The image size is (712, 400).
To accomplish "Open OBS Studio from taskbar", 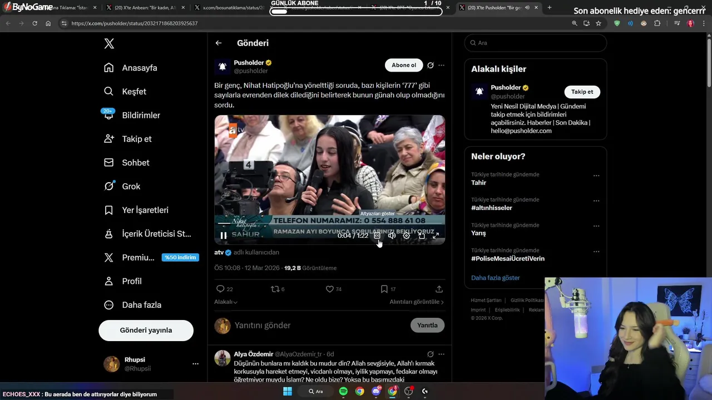I will pos(409,391).
